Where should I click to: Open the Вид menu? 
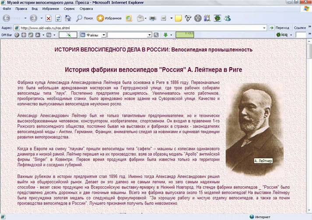(x=35, y=9)
